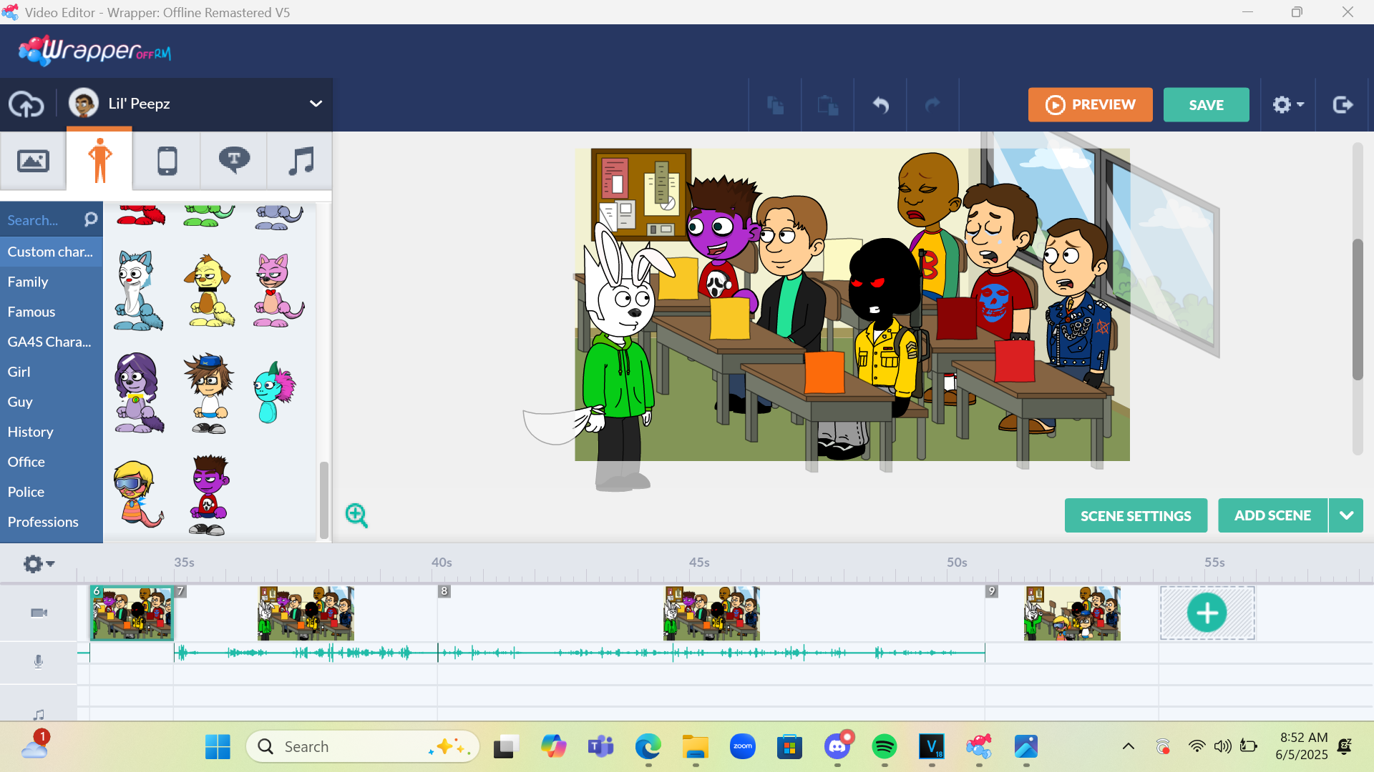Click the SAVE button

click(x=1206, y=104)
